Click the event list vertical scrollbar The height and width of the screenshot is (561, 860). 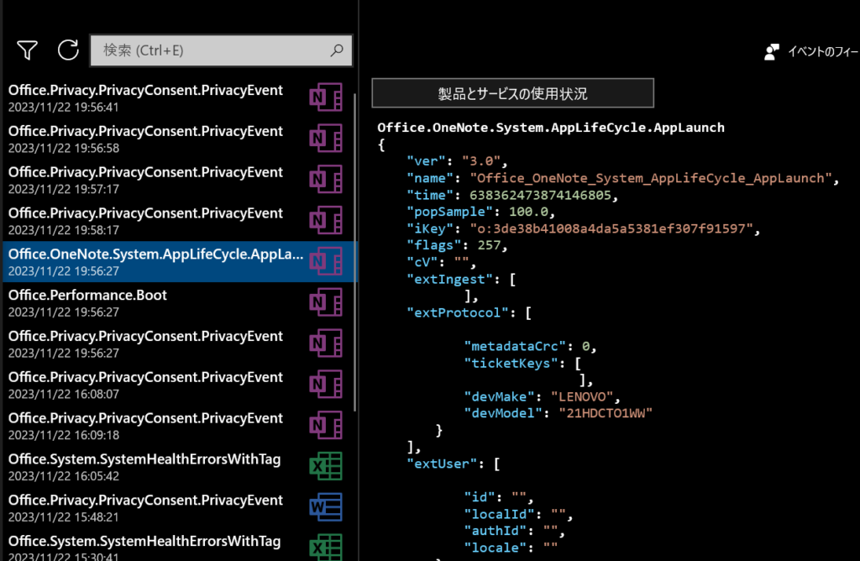[355, 252]
